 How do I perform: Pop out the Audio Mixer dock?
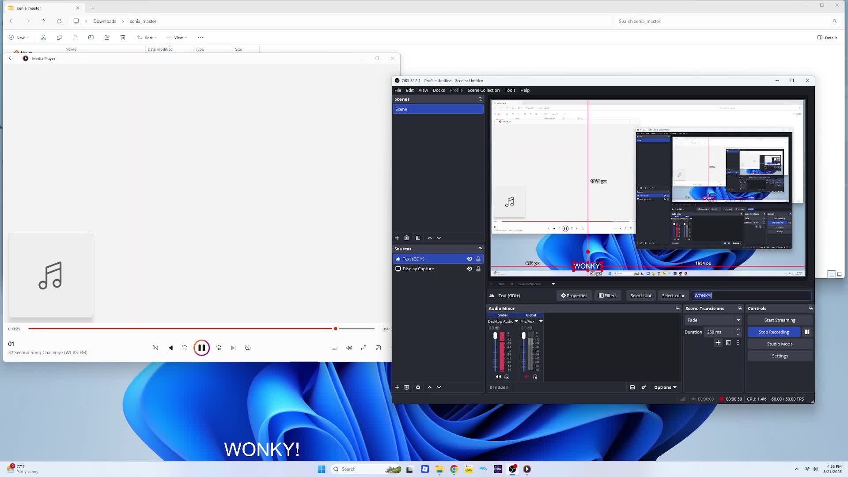coord(678,308)
